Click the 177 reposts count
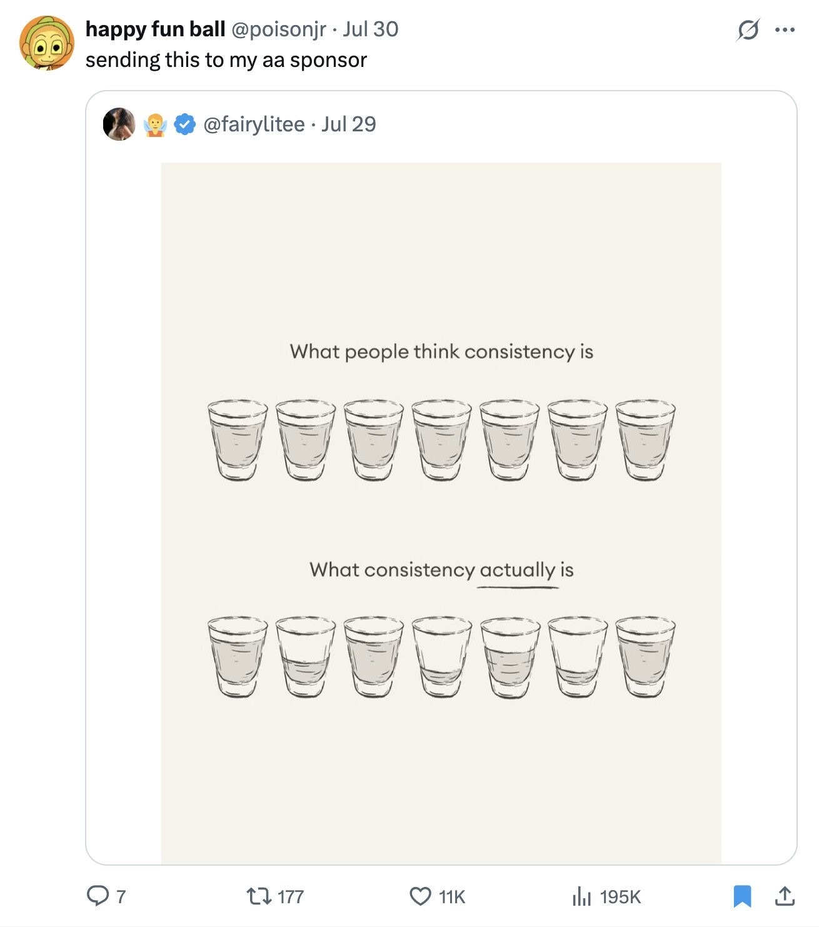This screenshot has width=819, height=927. point(290,897)
